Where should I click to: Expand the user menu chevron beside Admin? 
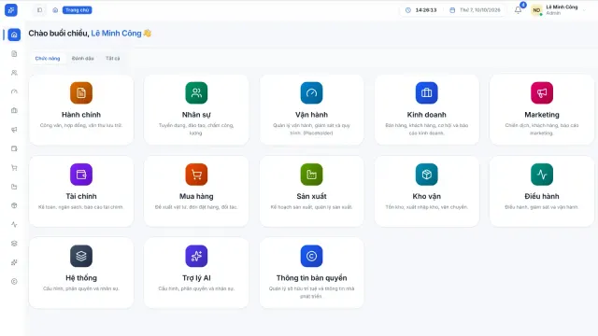click(584, 10)
